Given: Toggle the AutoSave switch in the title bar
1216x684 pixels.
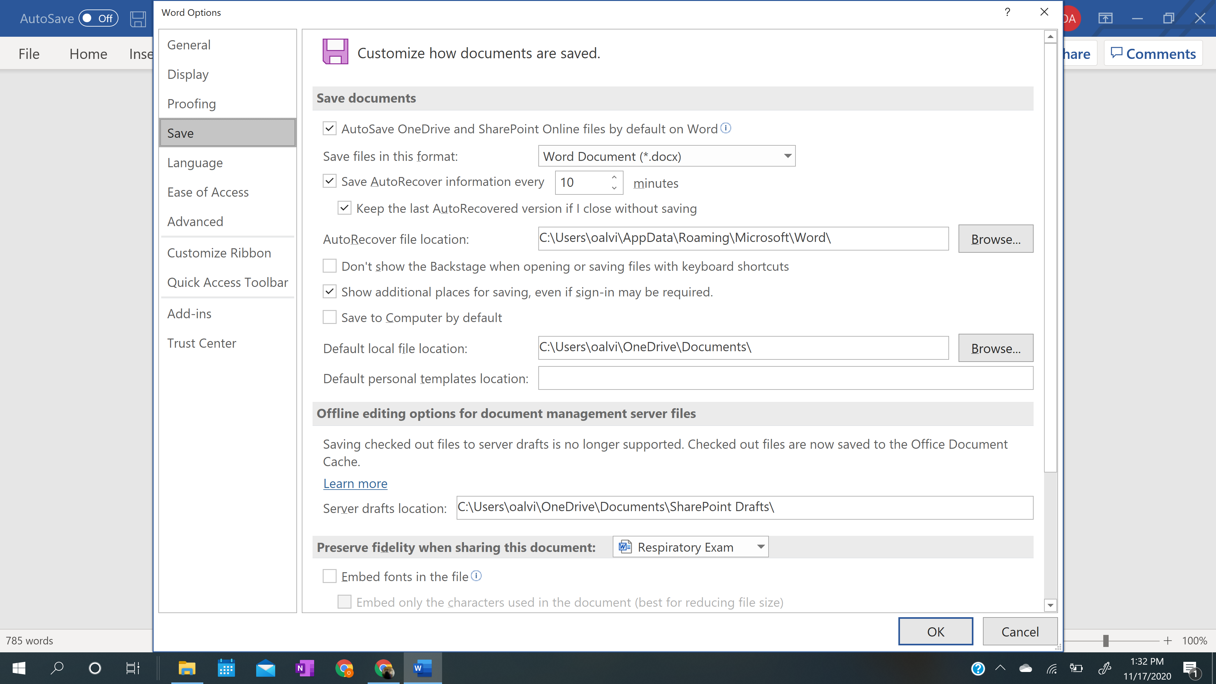Looking at the screenshot, I should click(98, 18).
